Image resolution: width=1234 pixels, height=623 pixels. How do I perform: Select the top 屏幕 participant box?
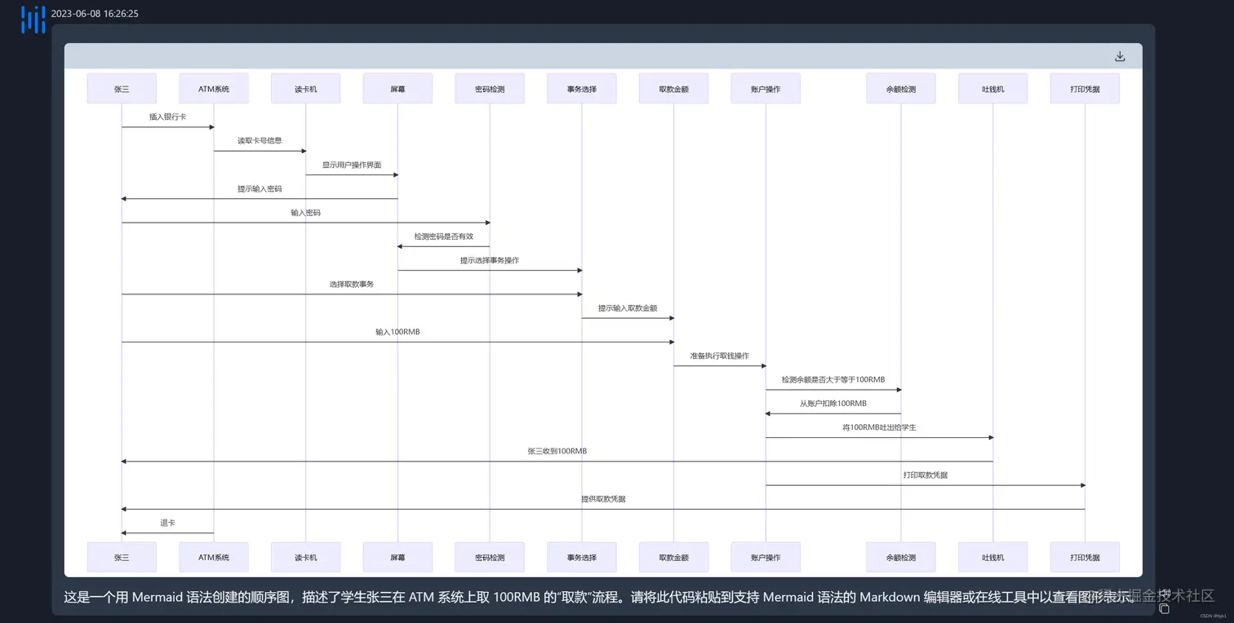point(397,89)
